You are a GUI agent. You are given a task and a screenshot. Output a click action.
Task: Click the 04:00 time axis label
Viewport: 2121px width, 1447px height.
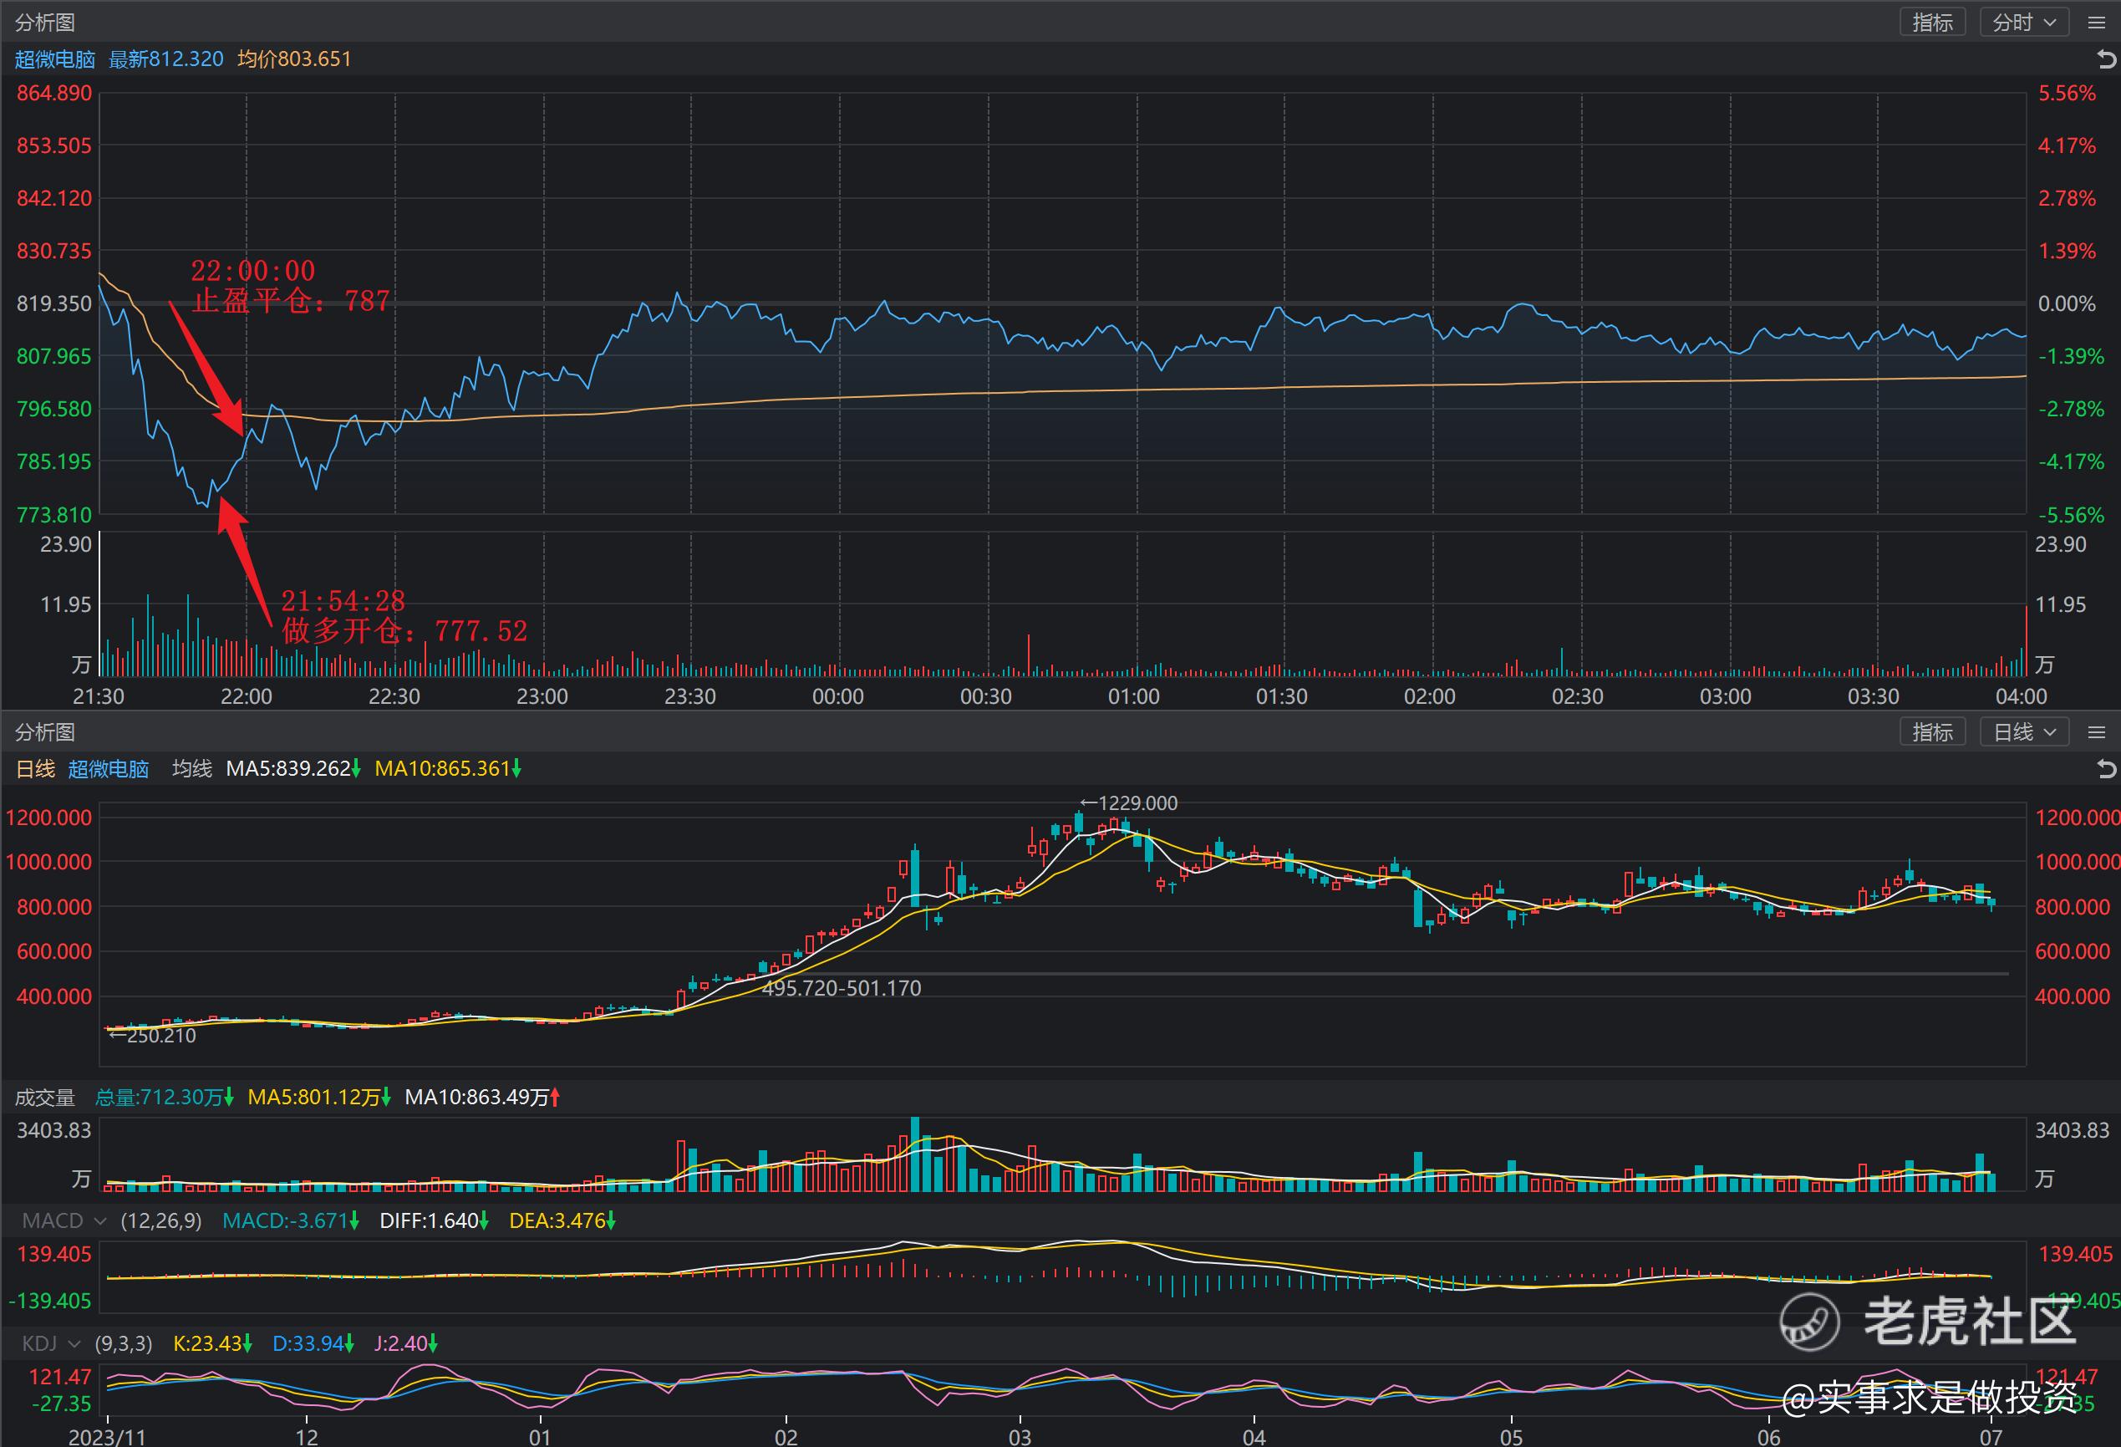(2022, 696)
